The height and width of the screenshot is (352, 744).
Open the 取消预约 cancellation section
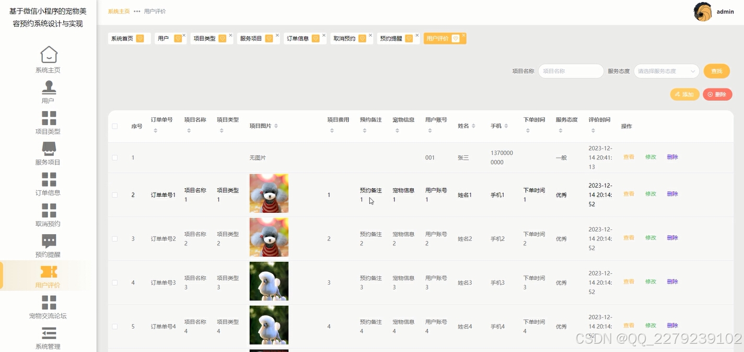point(49,214)
